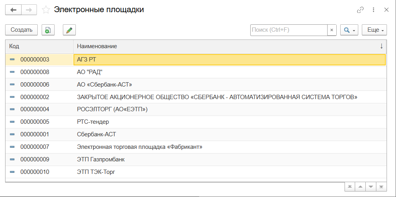The image size is (396, 197).
Task: Select ЗАКРЫТОЕ АКЦИОНЕРНОЕ ОБЩЕСТВО «СБЕРБАНК...» entry
Action: point(230,97)
